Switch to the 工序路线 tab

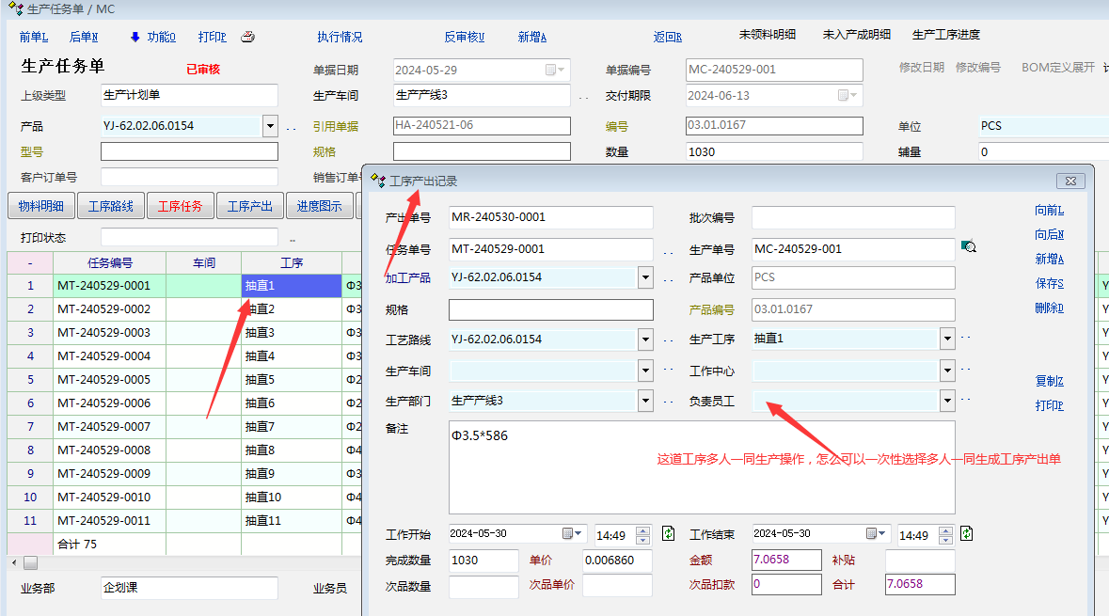click(x=111, y=206)
